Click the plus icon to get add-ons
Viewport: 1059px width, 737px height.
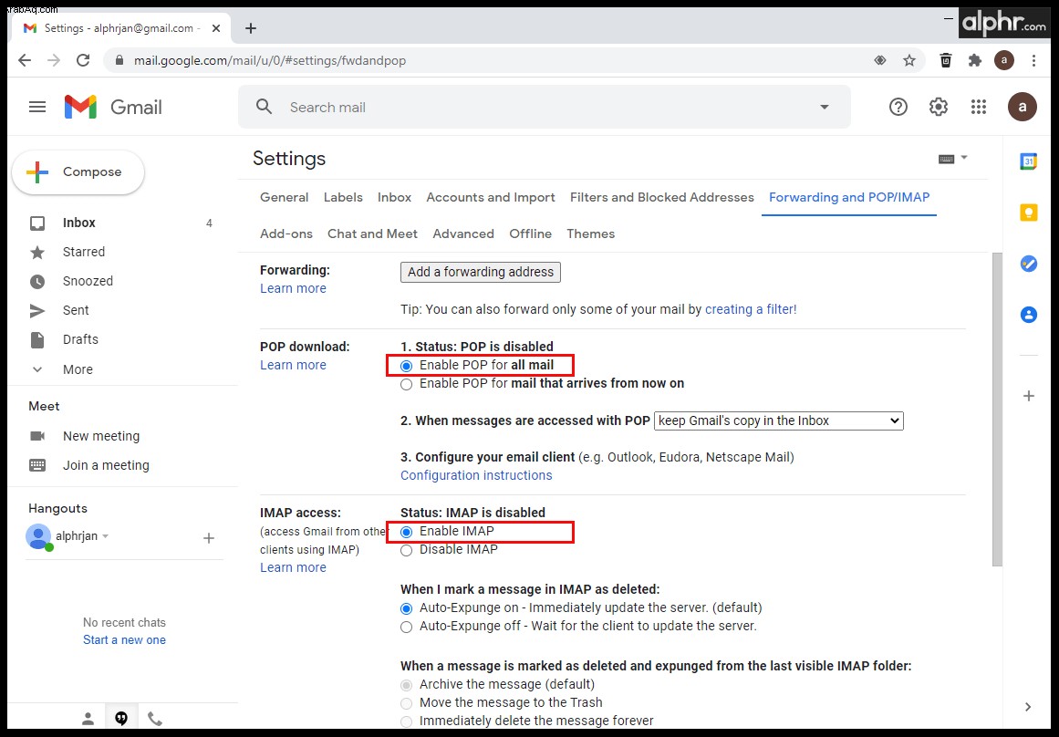click(x=1029, y=396)
